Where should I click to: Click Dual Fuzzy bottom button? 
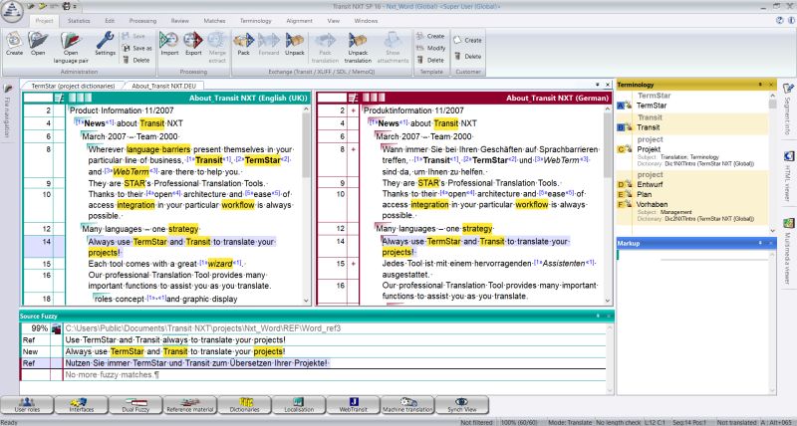pyautogui.click(x=135, y=405)
